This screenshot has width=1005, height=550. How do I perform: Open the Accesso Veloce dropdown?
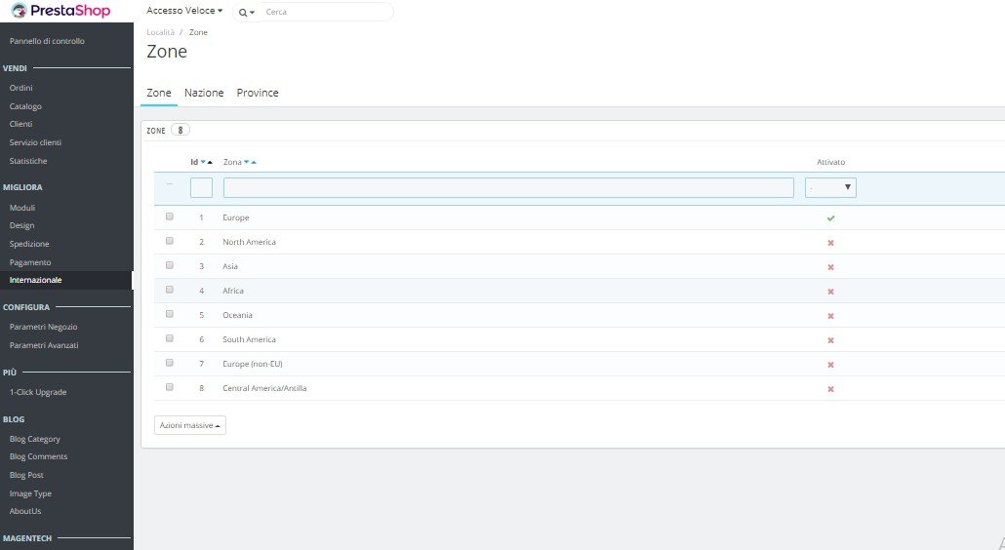pyautogui.click(x=184, y=11)
